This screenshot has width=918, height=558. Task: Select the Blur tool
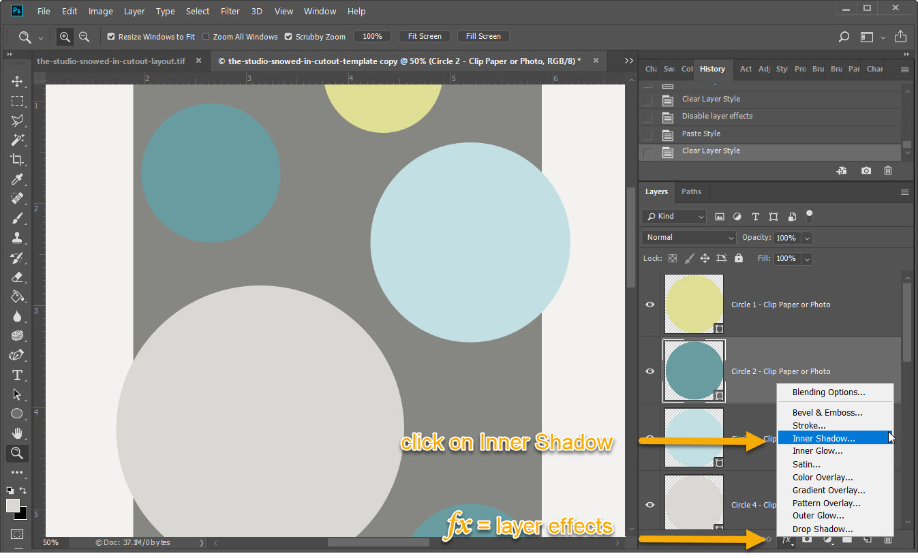(17, 317)
